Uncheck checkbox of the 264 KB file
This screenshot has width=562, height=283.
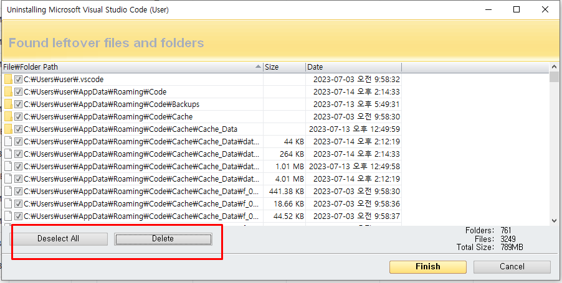[18, 154]
